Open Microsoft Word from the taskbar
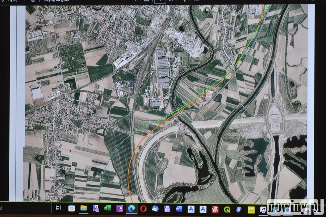The image size is (326, 217). pyautogui.click(x=179, y=209)
